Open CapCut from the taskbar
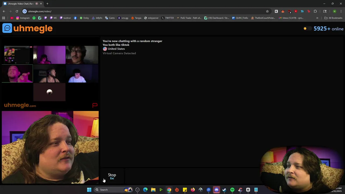The image size is (345, 194). (248, 190)
